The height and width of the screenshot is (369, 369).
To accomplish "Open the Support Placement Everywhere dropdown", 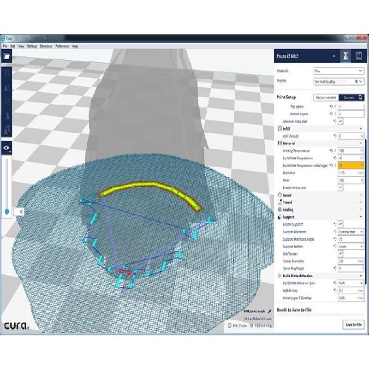I will (x=351, y=232).
